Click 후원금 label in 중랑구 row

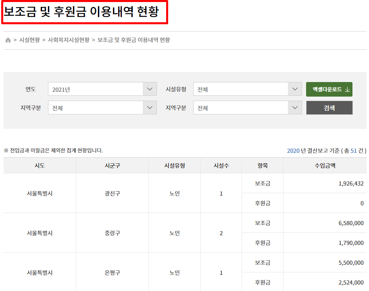click(x=263, y=243)
